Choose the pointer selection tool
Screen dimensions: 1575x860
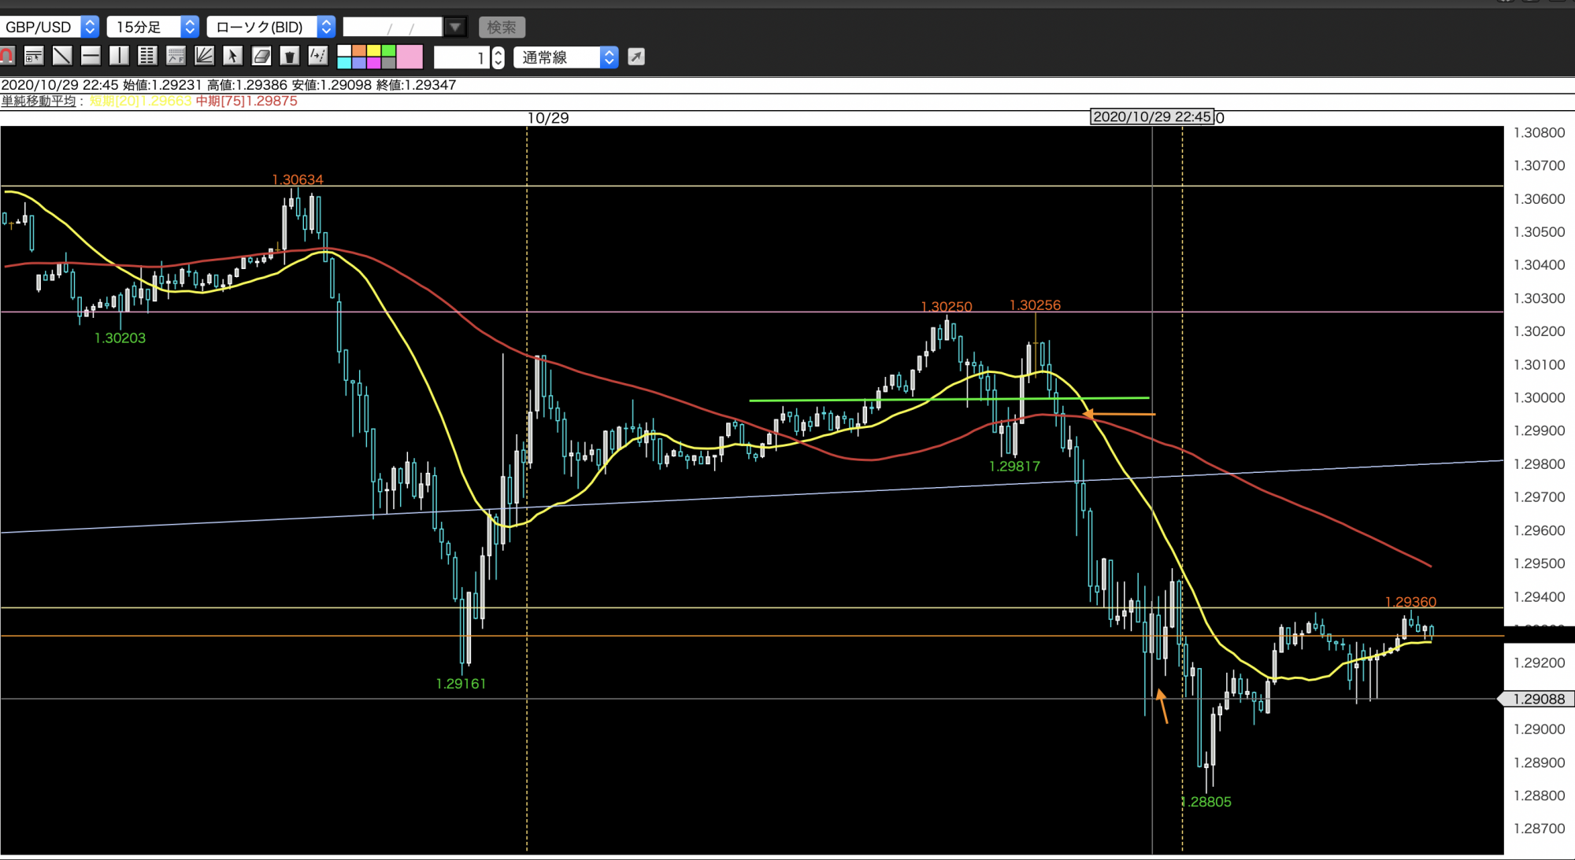pyautogui.click(x=232, y=56)
